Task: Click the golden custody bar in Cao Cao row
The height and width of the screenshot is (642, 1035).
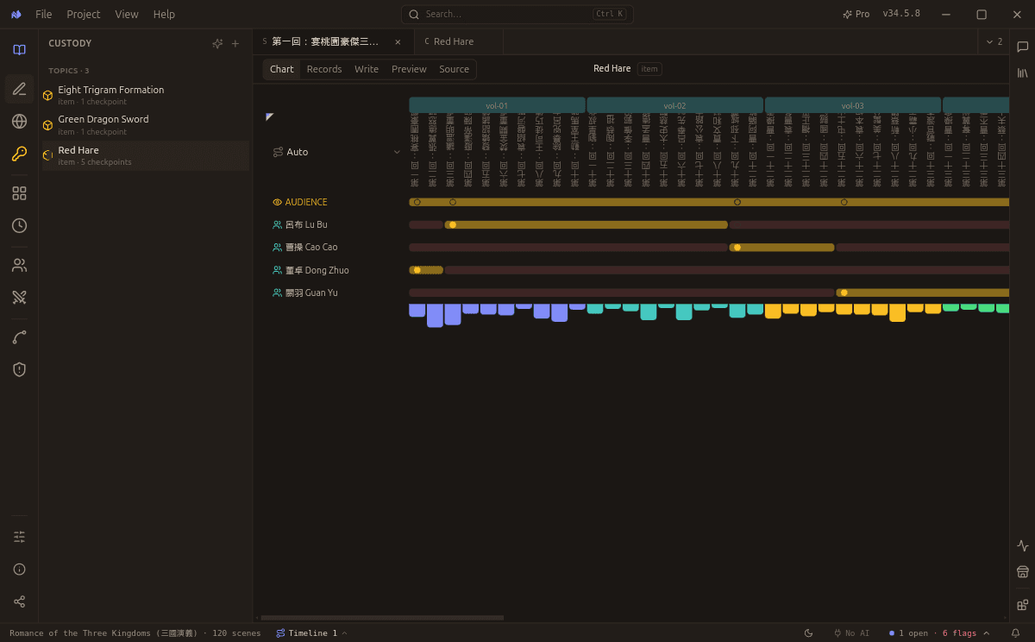Action: (782, 247)
